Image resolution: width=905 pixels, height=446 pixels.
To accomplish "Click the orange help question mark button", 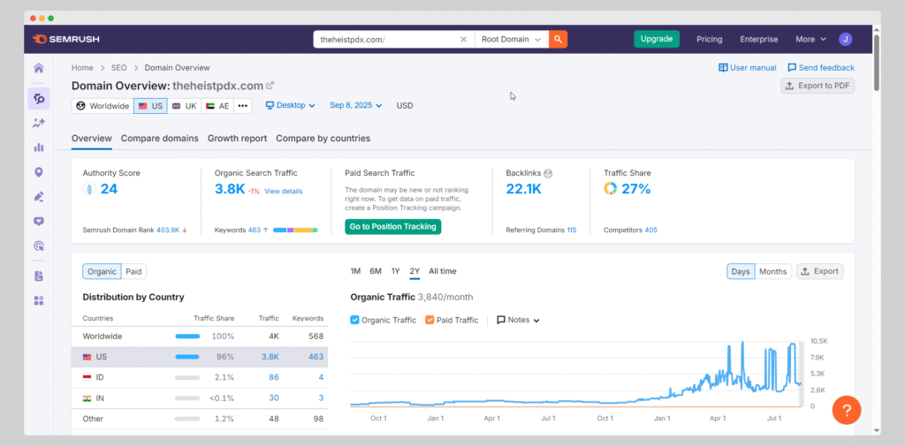I will [846, 410].
